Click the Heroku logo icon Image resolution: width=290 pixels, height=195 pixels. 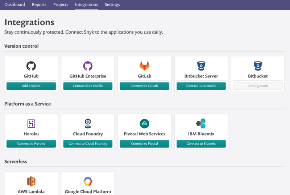[31, 123]
